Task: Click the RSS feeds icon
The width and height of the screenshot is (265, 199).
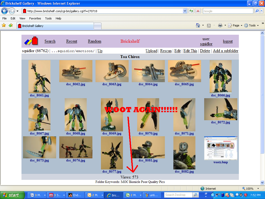Action: [209, 26]
